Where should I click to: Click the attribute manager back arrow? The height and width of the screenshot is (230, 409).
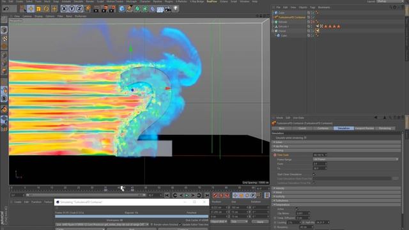(376, 118)
